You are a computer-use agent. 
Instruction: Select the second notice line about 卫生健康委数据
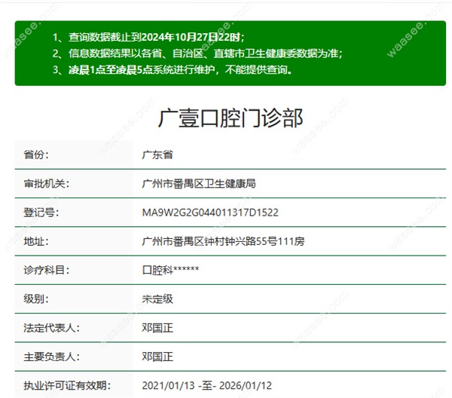pos(198,54)
